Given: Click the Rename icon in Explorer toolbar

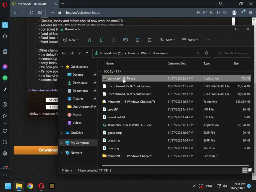Looking at the screenshot, I should pos(125,40).
